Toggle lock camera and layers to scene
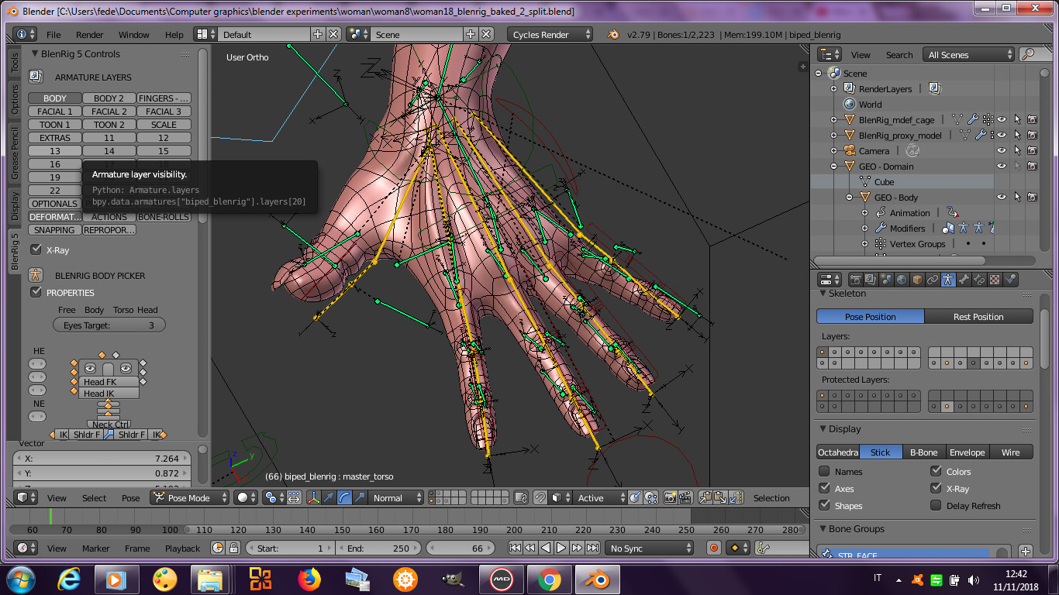The height and width of the screenshot is (595, 1059). point(520,498)
